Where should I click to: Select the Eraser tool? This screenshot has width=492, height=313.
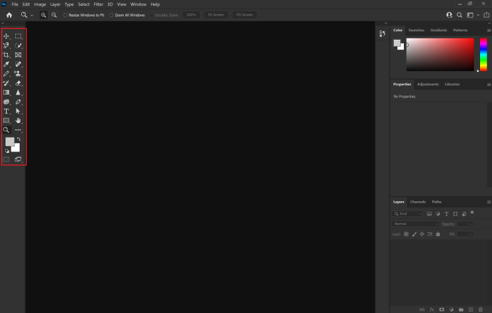(18, 83)
